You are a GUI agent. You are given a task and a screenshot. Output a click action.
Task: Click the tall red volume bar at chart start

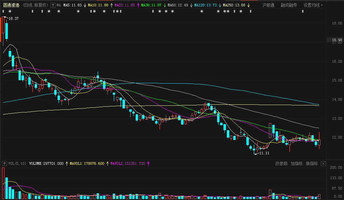pos(3,183)
